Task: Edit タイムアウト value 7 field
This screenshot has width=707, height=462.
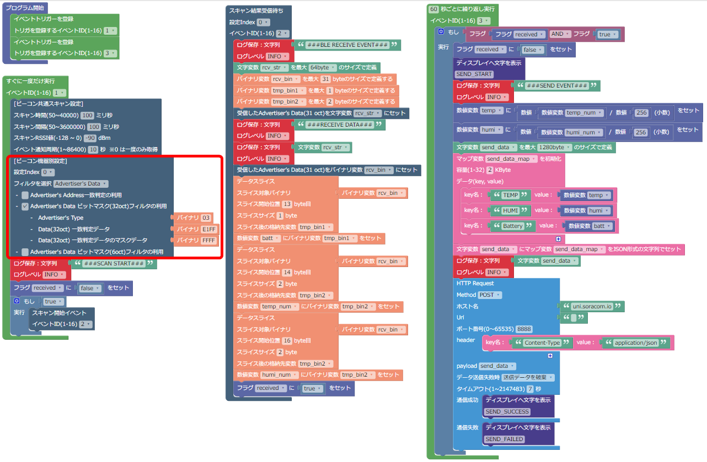Action: coord(530,389)
